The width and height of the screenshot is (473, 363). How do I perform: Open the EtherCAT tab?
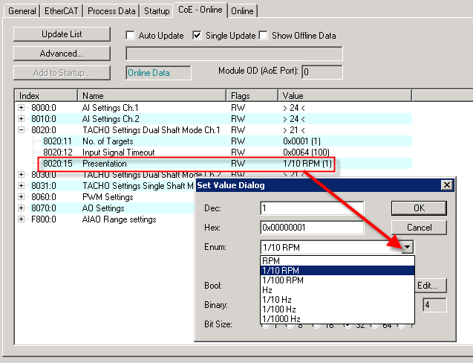tap(61, 11)
